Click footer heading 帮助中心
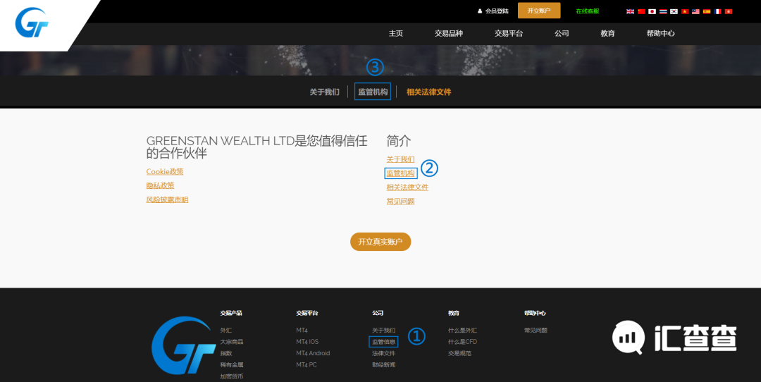 pos(535,313)
